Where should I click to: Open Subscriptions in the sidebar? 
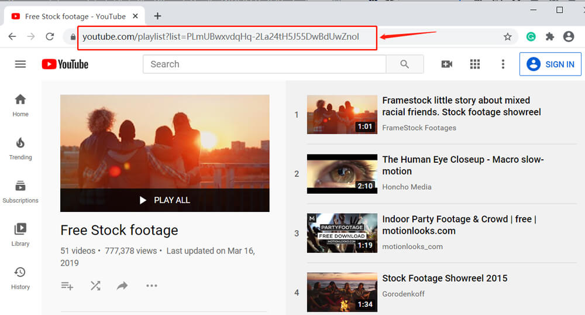coord(20,192)
